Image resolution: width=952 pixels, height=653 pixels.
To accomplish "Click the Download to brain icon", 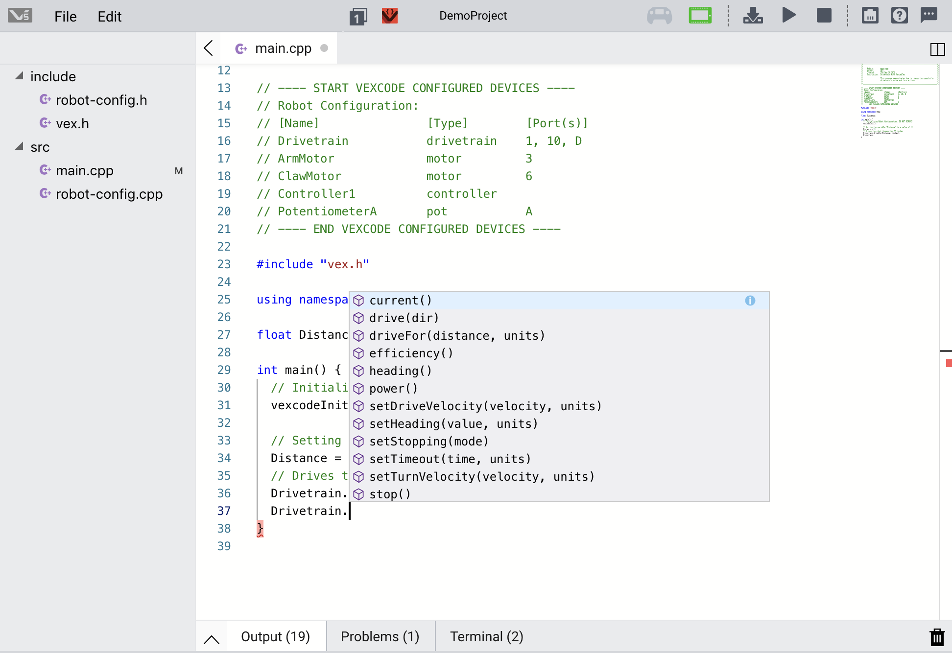I will (753, 16).
